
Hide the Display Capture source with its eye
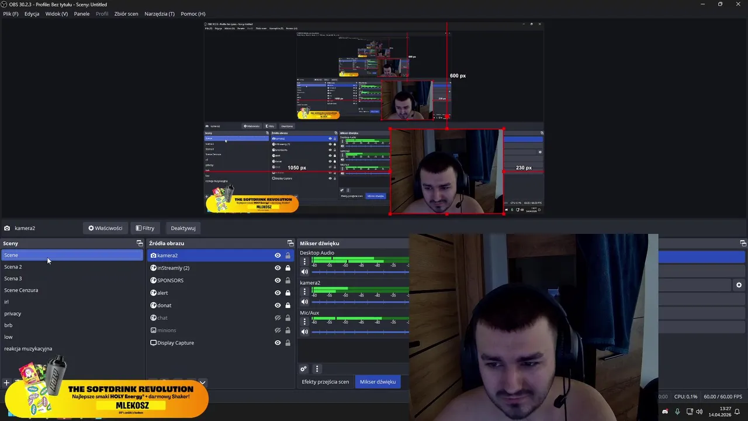(278, 343)
